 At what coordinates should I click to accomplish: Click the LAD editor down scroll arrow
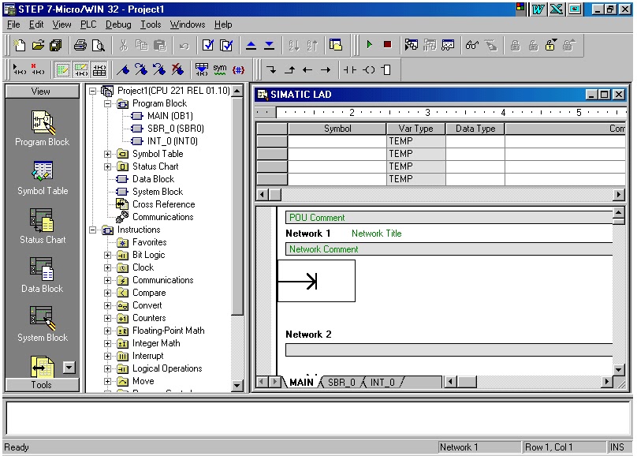pyautogui.click(x=618, y=369)
